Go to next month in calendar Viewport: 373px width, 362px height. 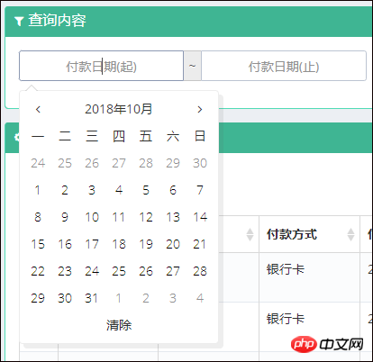[200, 109]
